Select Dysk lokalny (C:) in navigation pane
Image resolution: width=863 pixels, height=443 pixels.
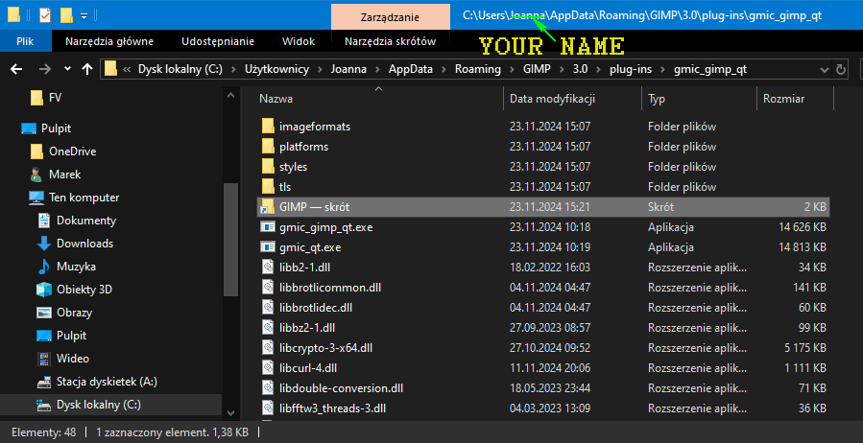99,405
